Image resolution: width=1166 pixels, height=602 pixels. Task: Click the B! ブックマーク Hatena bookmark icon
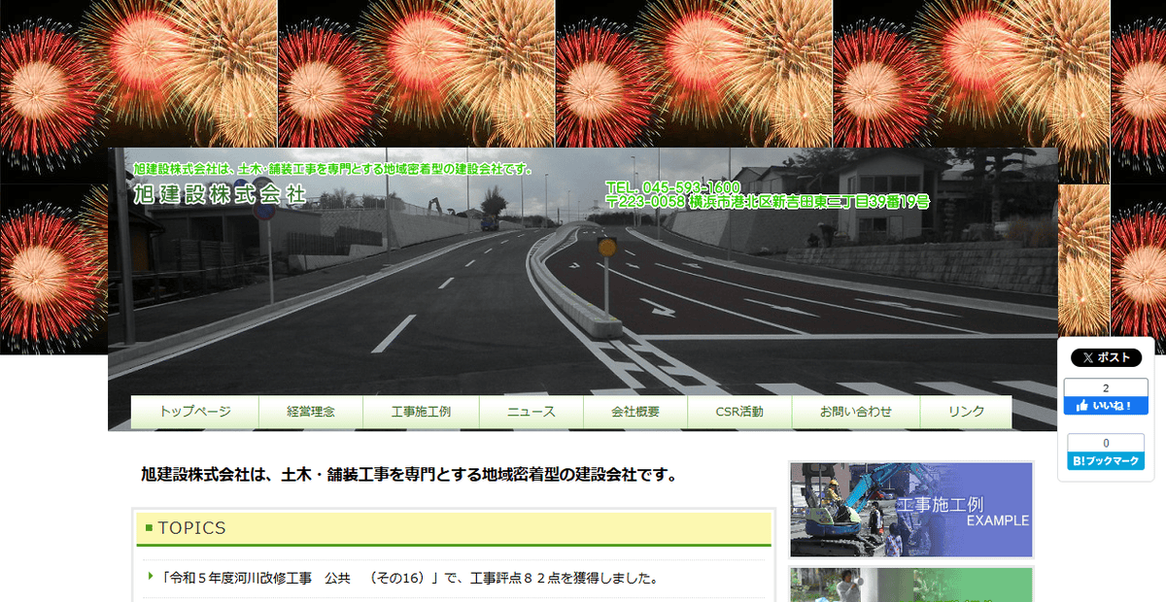[x=1106, y=461]
